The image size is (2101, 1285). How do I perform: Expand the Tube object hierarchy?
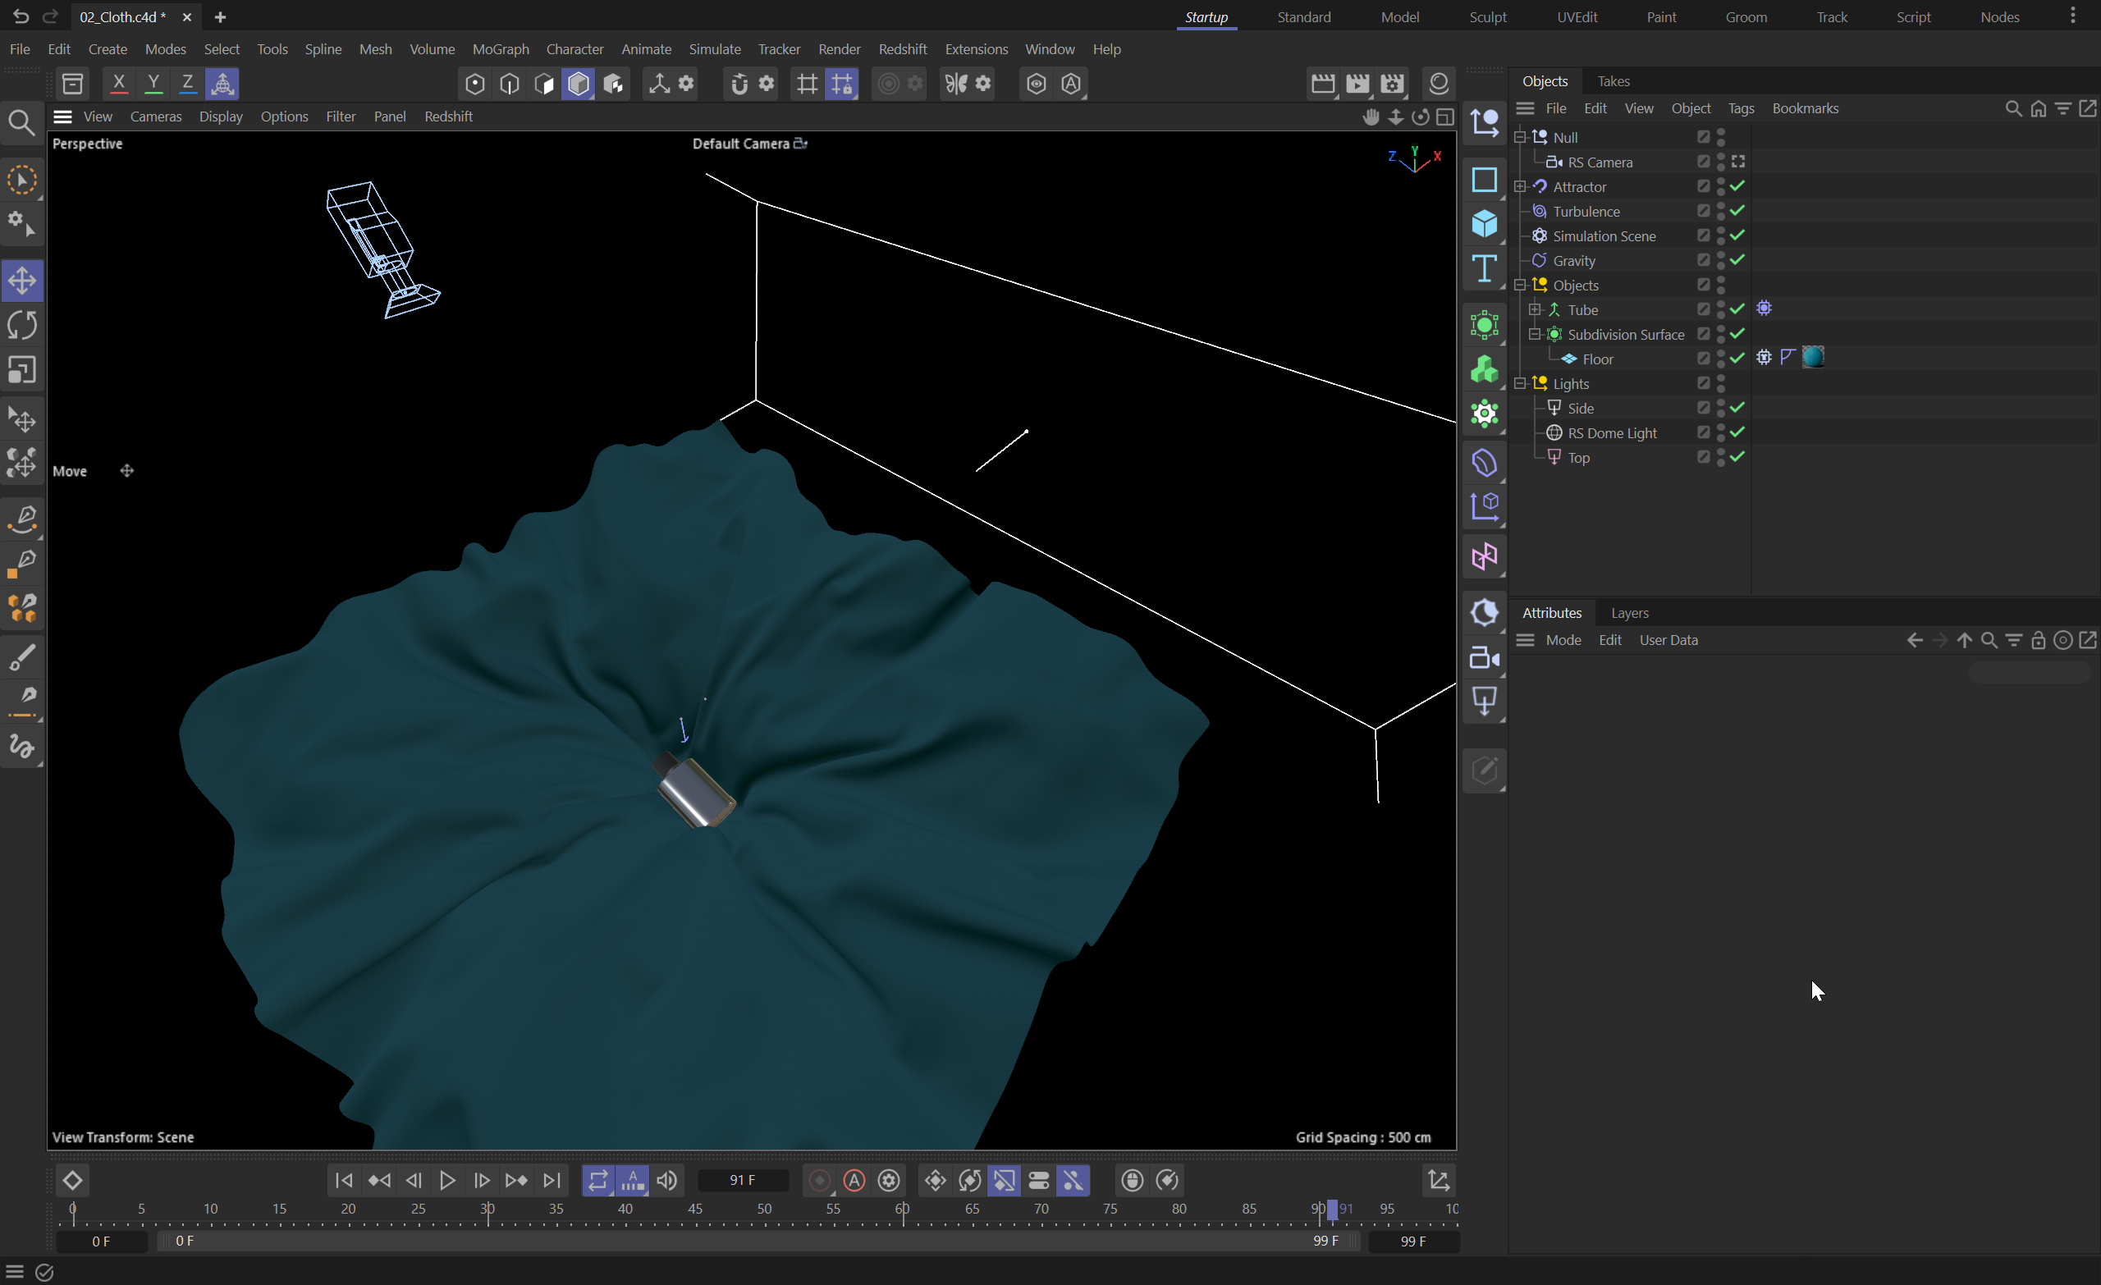click(x=1534, y=309)
